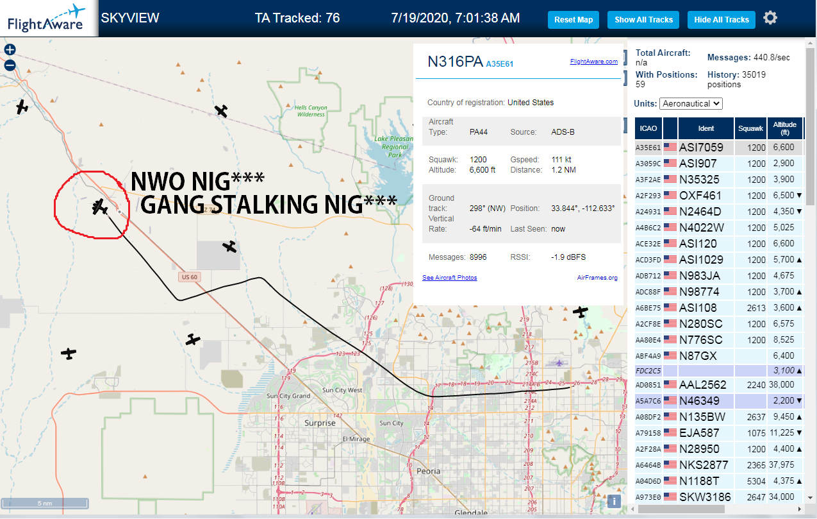This screenshot has width=817, height=519.
Task: Click US flag in ASI7059 row
Action: [x=670, y=148]
